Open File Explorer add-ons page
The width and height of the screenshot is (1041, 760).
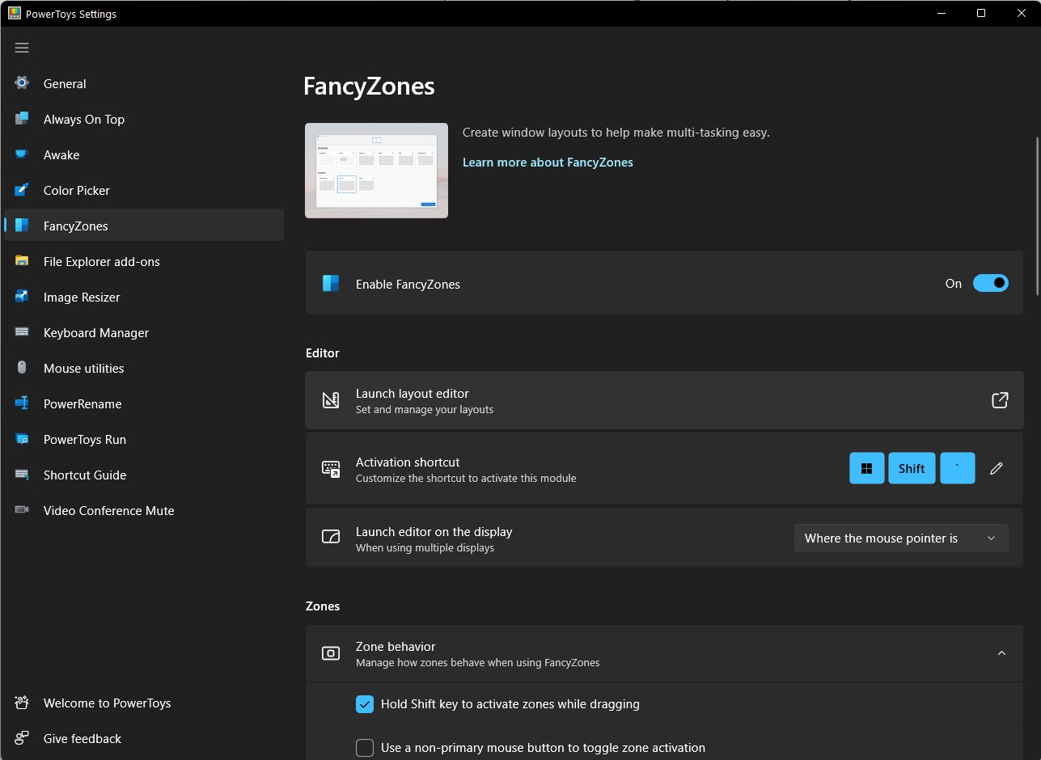[x=144, y=261]
